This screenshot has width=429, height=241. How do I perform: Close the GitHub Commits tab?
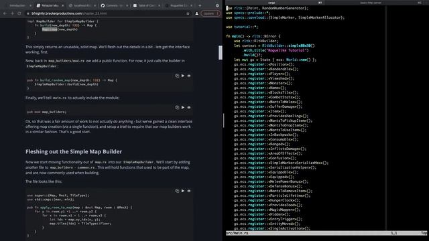pyautogui.click(x=127, y=5)
